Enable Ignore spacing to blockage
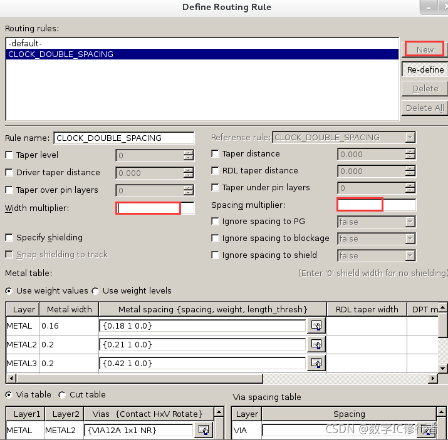This screenshot has height=440, width=448. click(x=215, y=238)
